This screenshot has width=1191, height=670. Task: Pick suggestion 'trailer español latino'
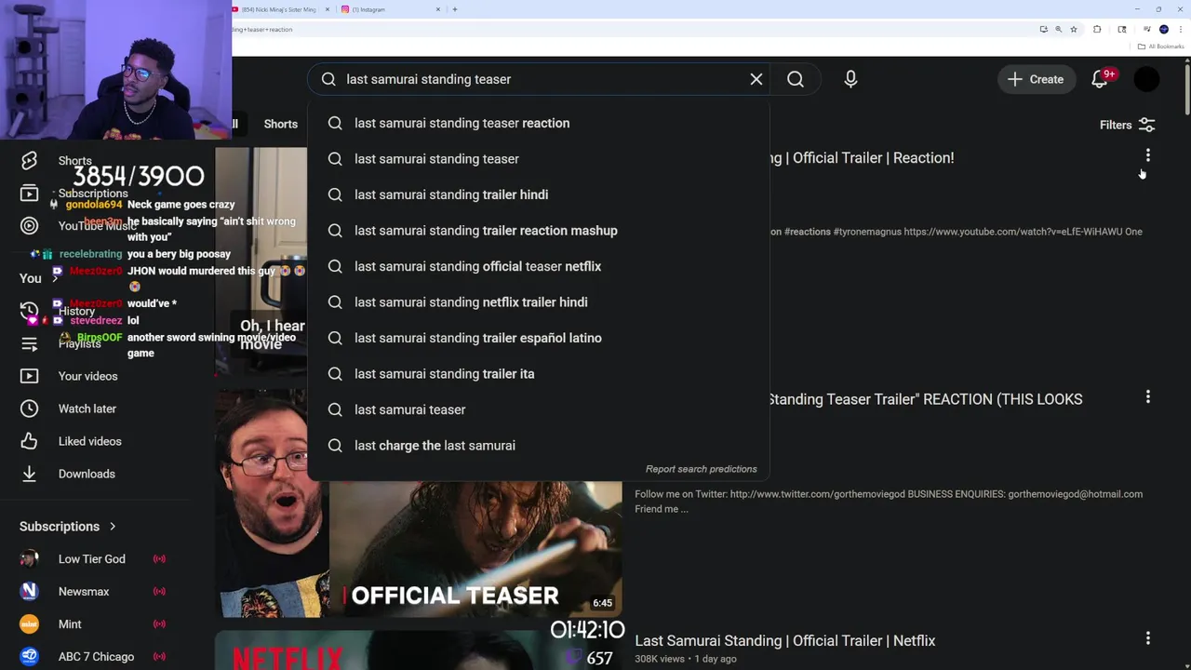538,338
